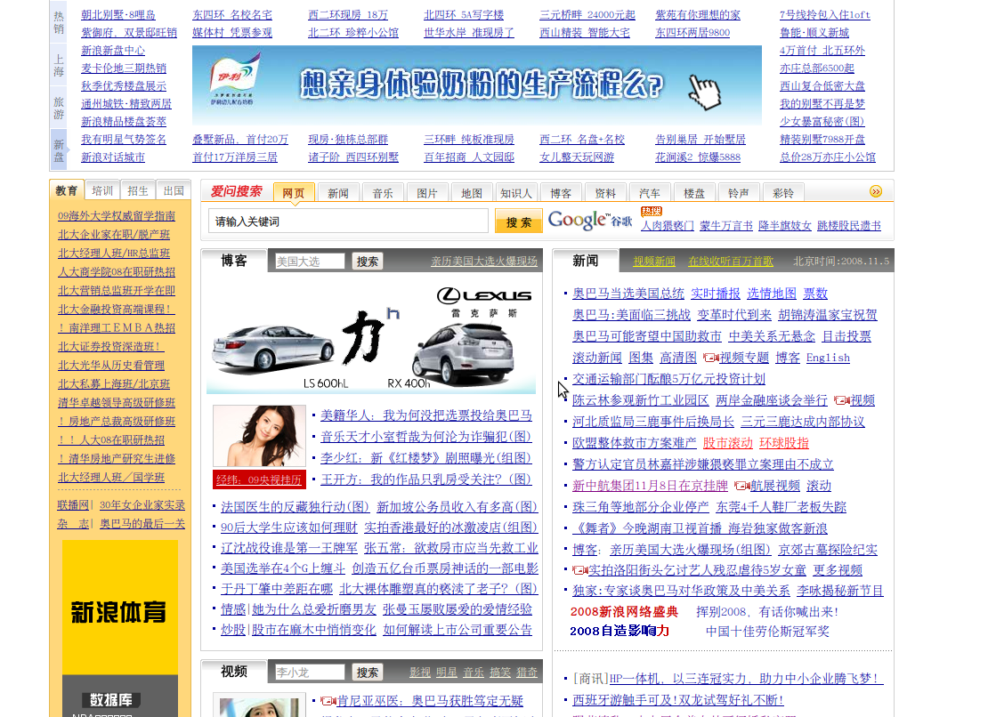Open the 图片 search tab

point(426,193)
